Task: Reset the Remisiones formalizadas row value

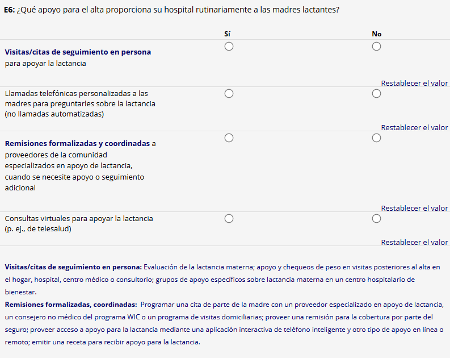Action: [x=414, y=209]
